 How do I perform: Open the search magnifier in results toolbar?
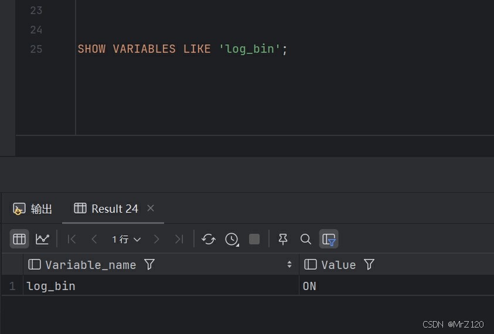305,239
